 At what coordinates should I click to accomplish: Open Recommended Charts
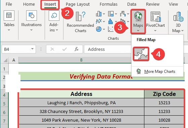80,22
